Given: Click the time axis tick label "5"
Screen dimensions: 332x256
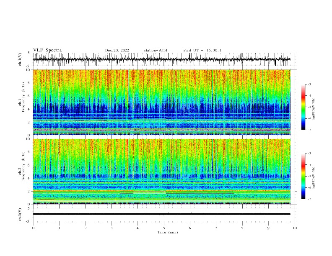Looking at the screenshot, I should point(164,228).
